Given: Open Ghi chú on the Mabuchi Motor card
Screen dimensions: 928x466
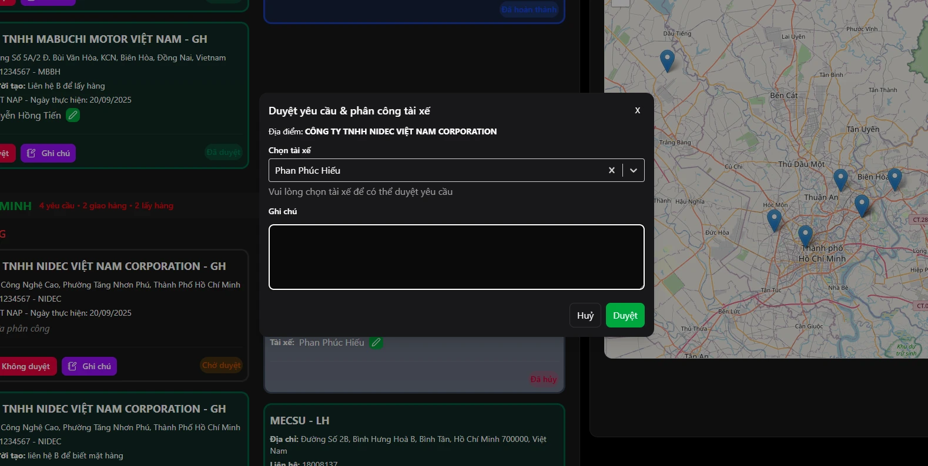Looking at the screenshot, I should pos(48,153).
